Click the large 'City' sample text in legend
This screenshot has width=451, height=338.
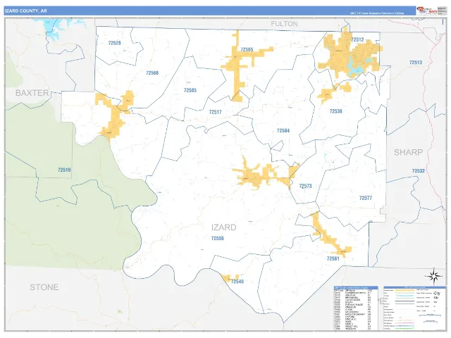click(437, 294)
